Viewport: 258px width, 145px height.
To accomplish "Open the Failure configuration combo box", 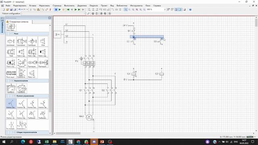I will 54,14.
